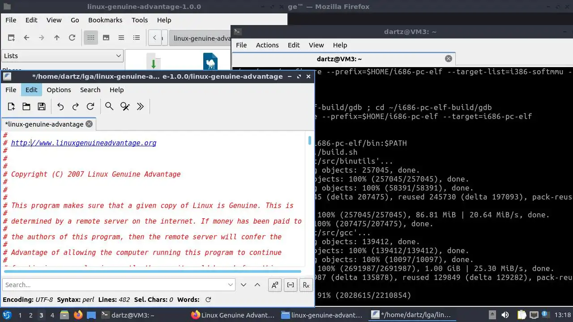Screen dimensions: 573x322
Task: Refresh the word count in status bar
Action: click(208, 300)
